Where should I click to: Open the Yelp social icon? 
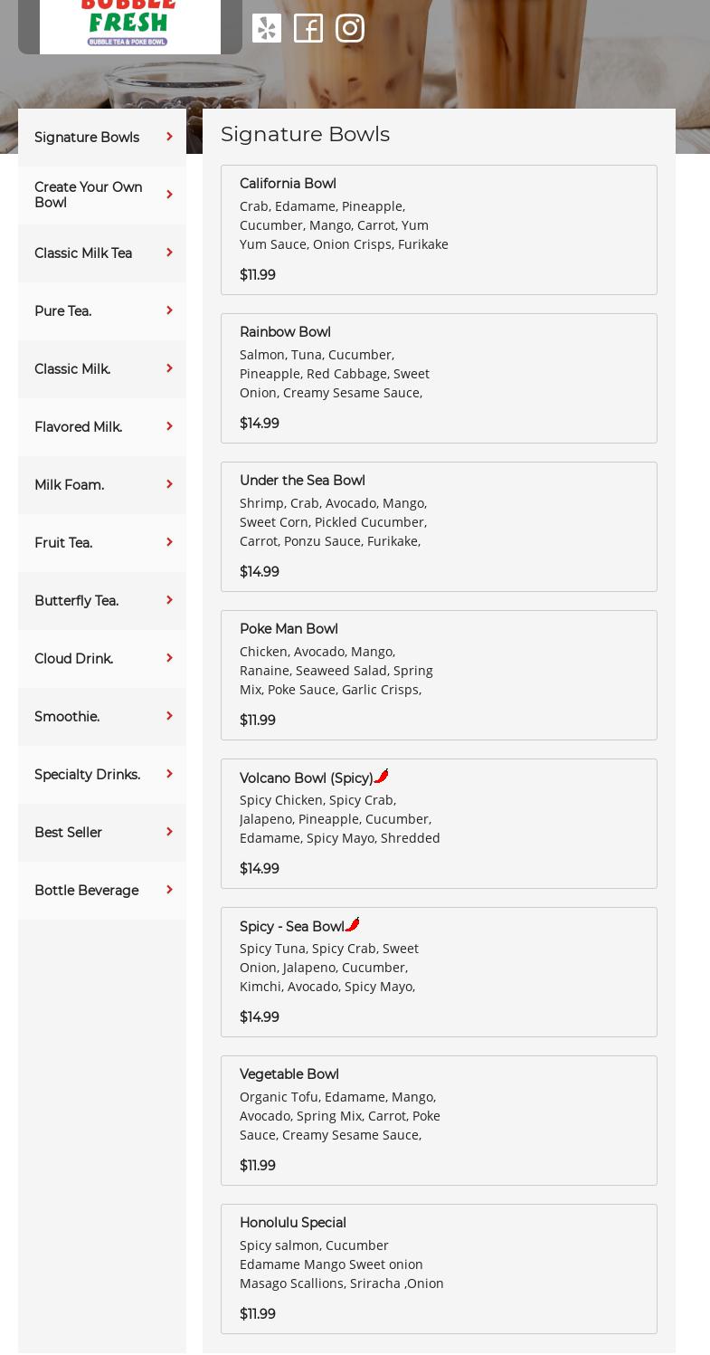coord(267,28)
